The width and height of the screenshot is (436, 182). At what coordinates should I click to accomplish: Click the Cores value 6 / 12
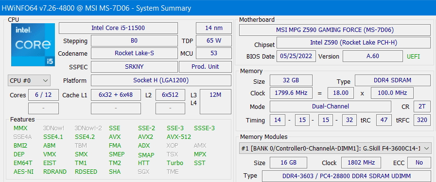[x=43, y=95]
